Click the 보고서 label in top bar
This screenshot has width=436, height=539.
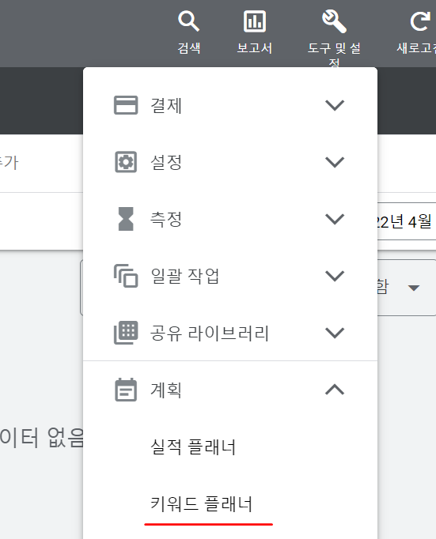point(255,47)
